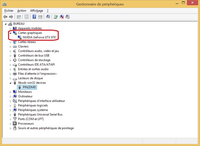Select the PIN2DMD device label
200x146 pixels.
point(29,87)
